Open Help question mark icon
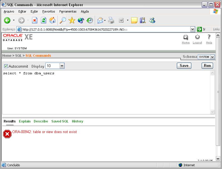The height and width of the screenshot is (169, 222). coord(209,37)
